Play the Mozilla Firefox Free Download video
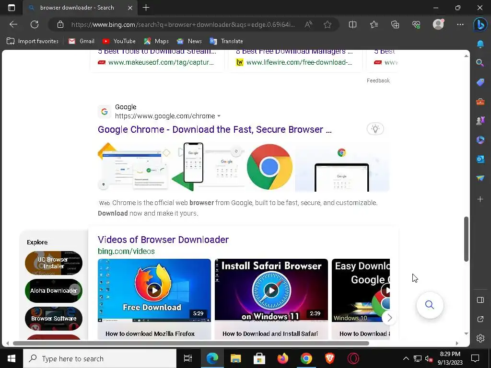 click(x=154, y=290)
